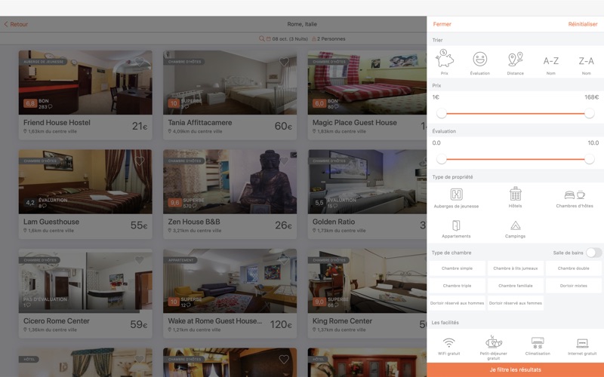Open guests icon for 2 Personnes
The image size is (604, 377).
[314, 39]
